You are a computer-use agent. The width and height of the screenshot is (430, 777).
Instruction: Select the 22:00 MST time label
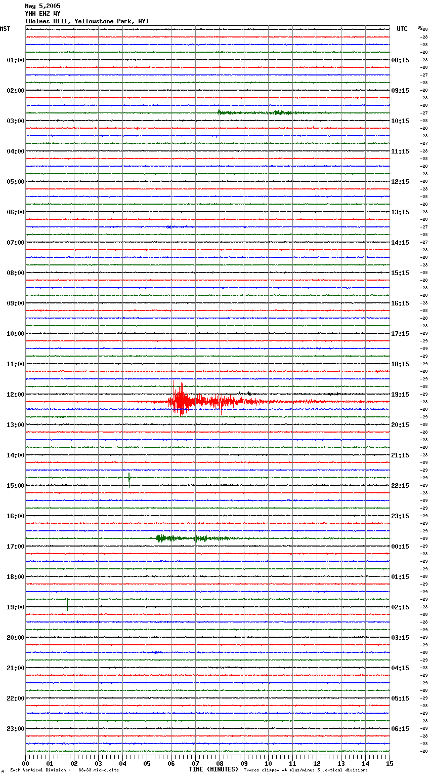(16, 698)
